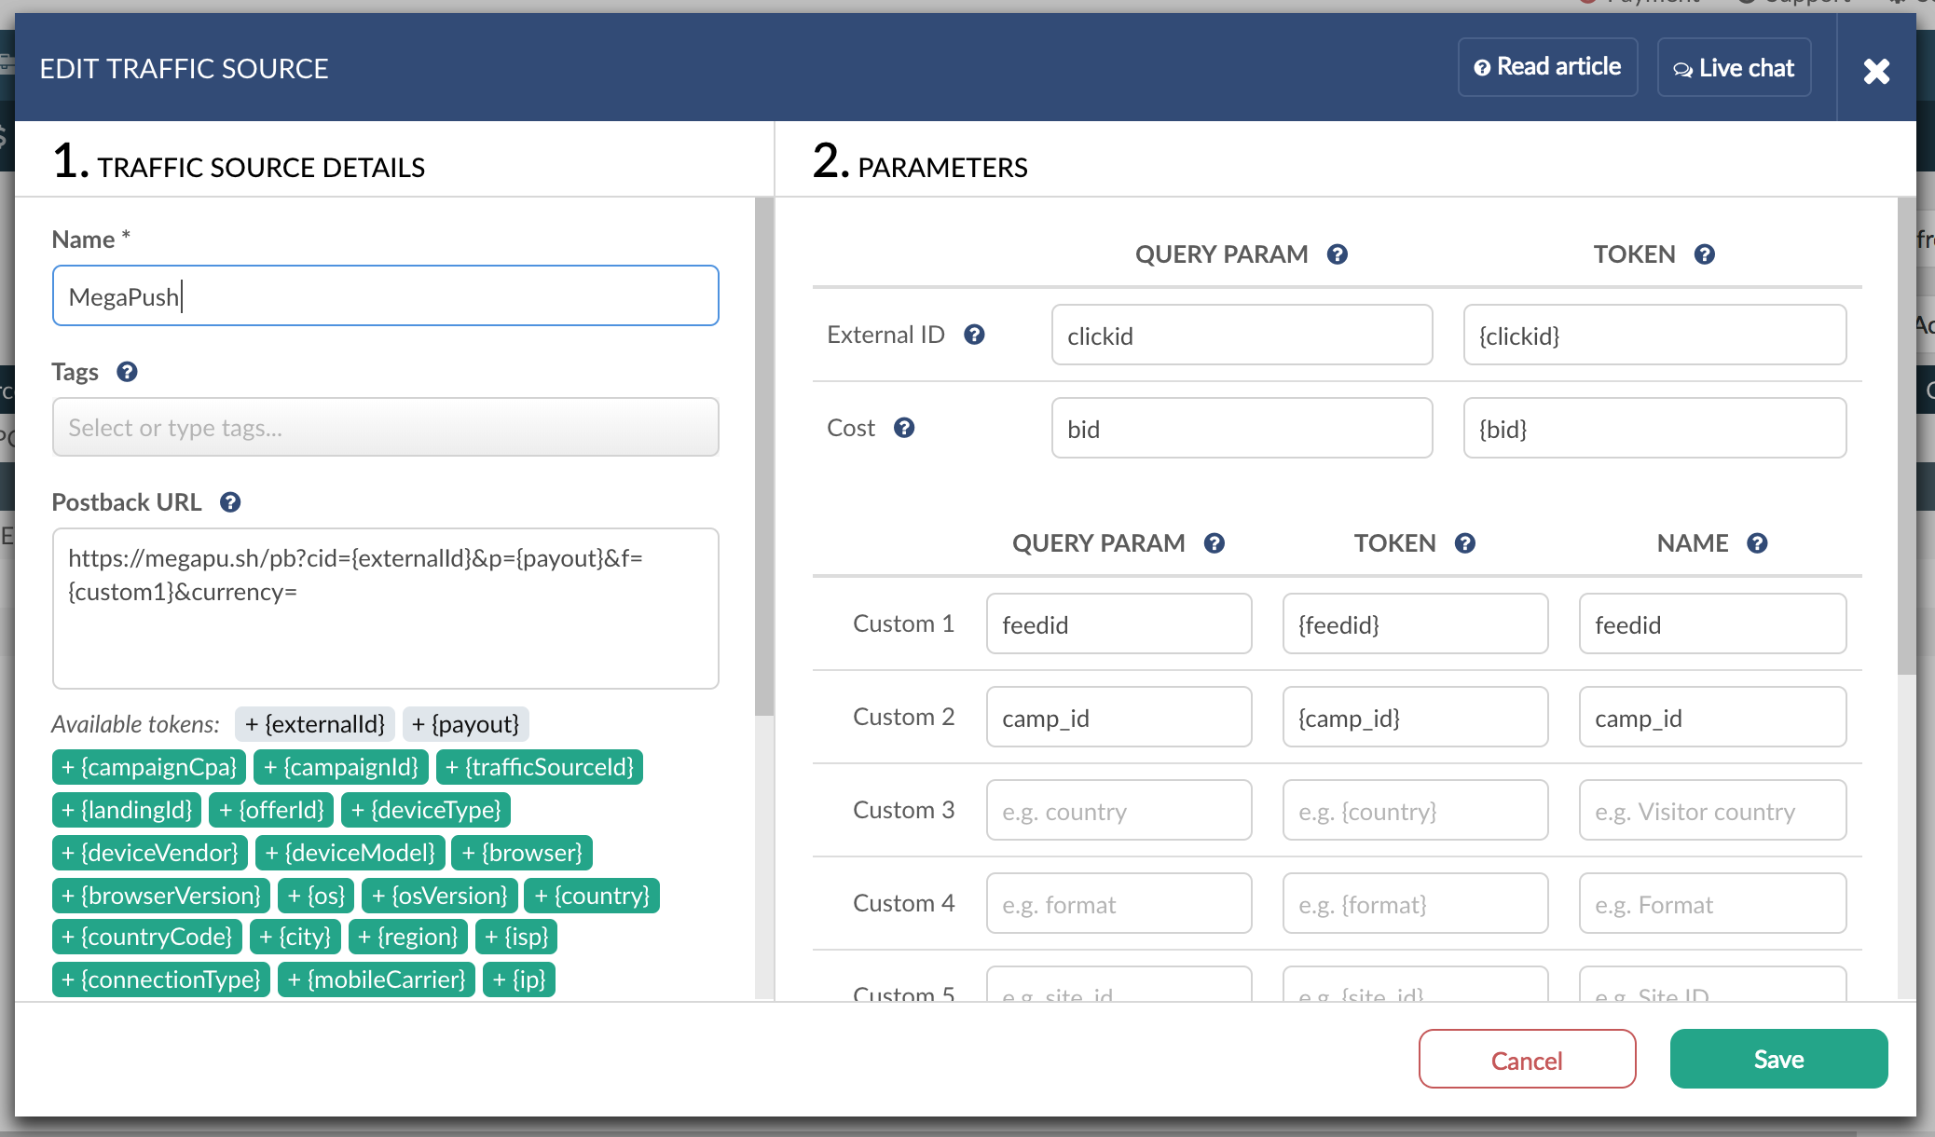Open the Tags selection field

[385, 428]
